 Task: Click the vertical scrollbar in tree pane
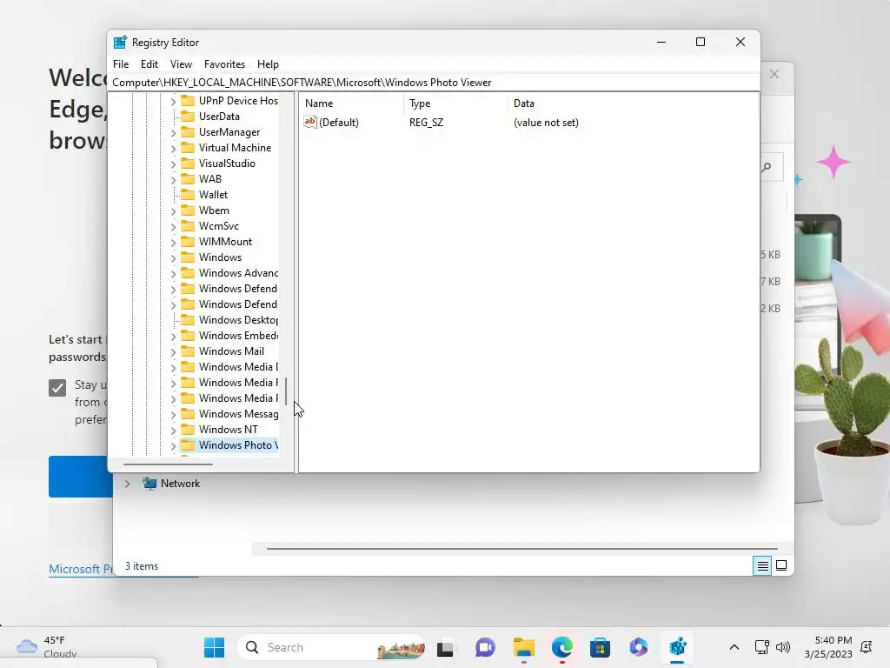click(x=286, y=391)
